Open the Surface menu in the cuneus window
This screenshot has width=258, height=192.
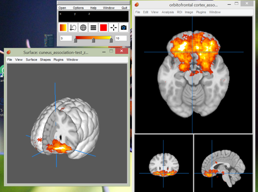(x=31, y=60)
